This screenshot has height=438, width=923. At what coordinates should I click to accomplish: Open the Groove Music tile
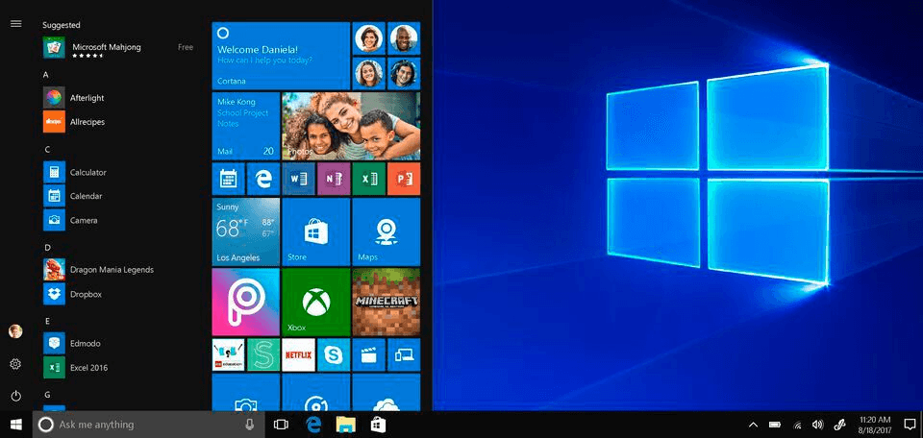click(x=316, y=392)
